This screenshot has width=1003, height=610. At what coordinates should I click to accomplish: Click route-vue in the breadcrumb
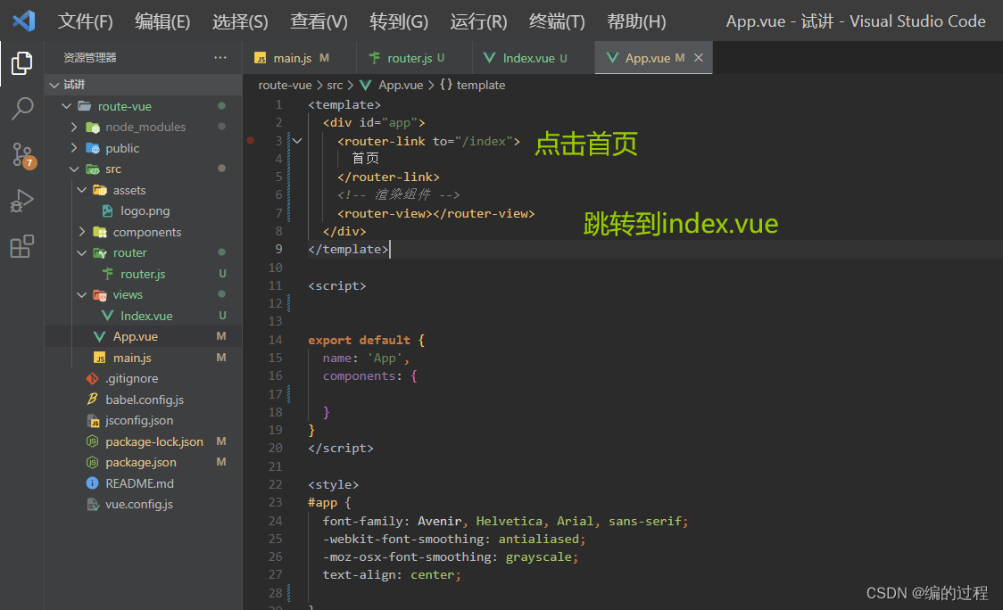pos(285,85)
